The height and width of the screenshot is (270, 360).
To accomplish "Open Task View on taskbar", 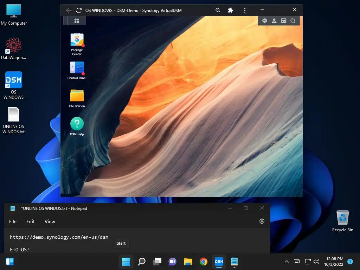I will coord(157,262).
